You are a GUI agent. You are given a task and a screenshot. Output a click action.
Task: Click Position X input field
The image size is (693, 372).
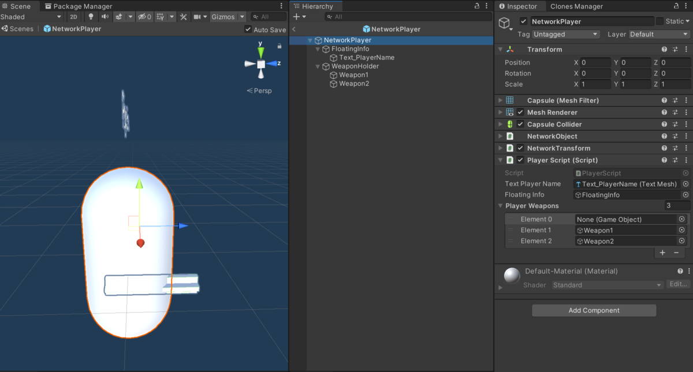(595, 62)
